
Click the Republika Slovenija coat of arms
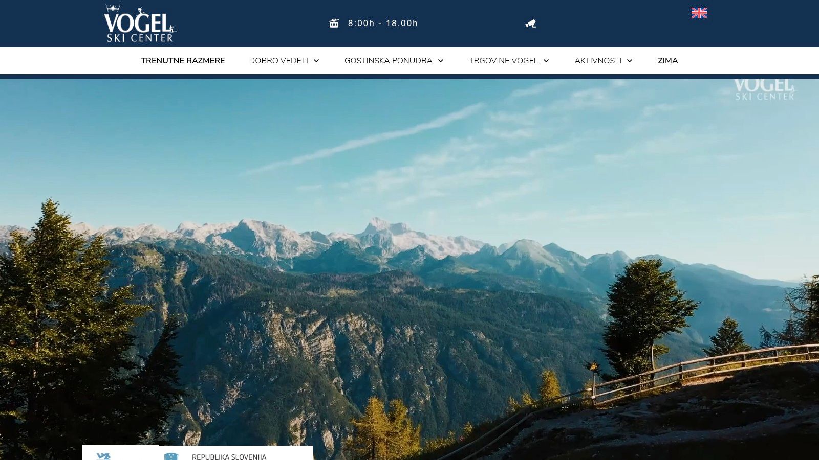pyautogui.click(x=171, y=456)
